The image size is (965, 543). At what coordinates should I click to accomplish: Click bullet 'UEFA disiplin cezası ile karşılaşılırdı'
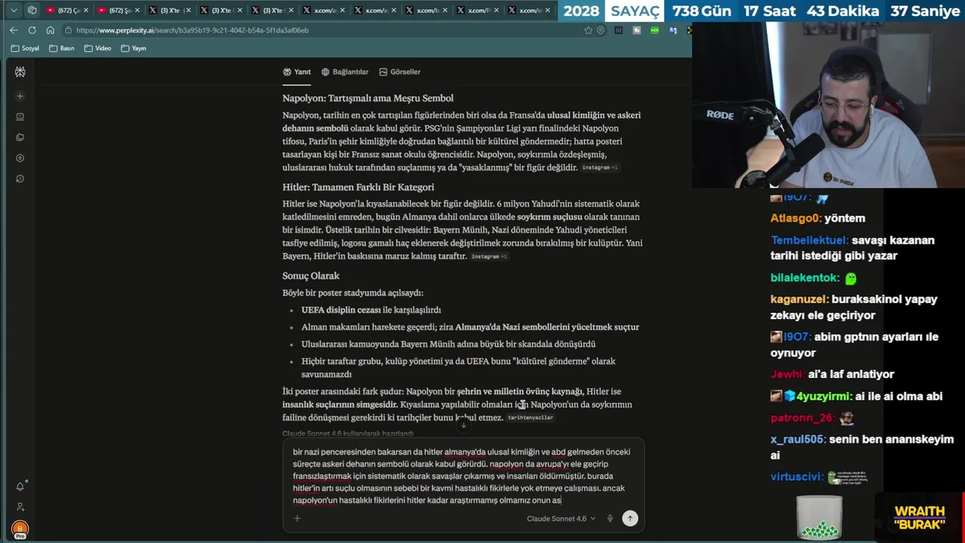371,310
